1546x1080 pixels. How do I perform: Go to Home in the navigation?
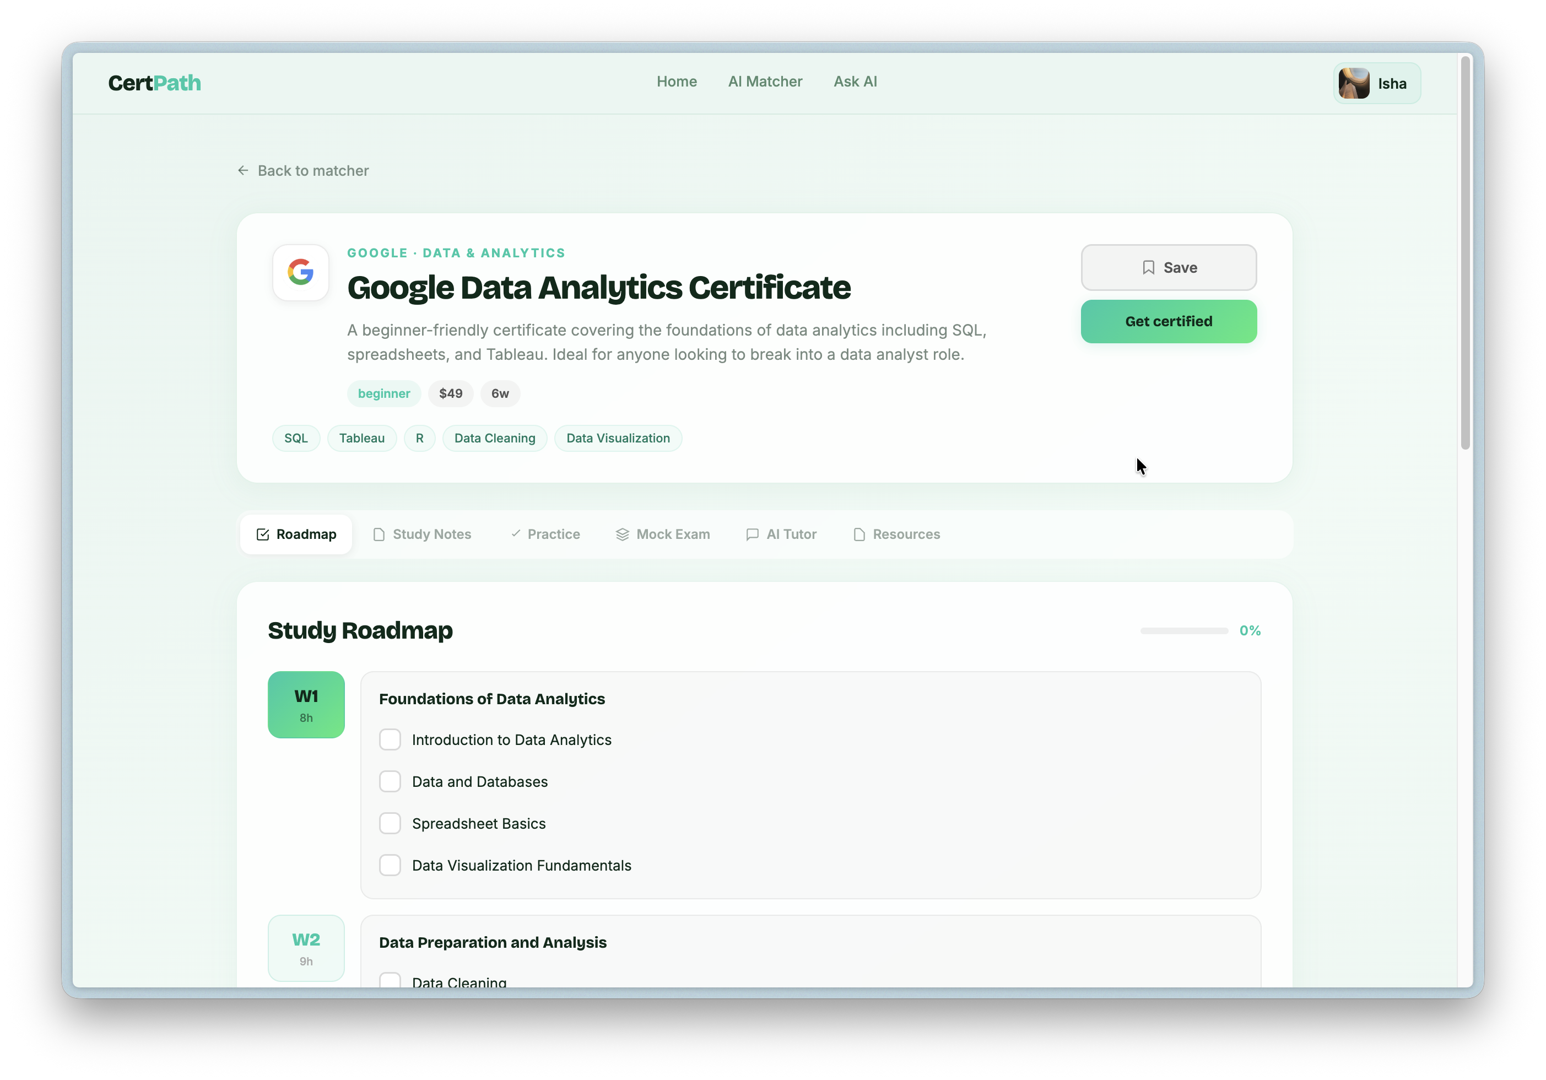[x=677, y=82]
